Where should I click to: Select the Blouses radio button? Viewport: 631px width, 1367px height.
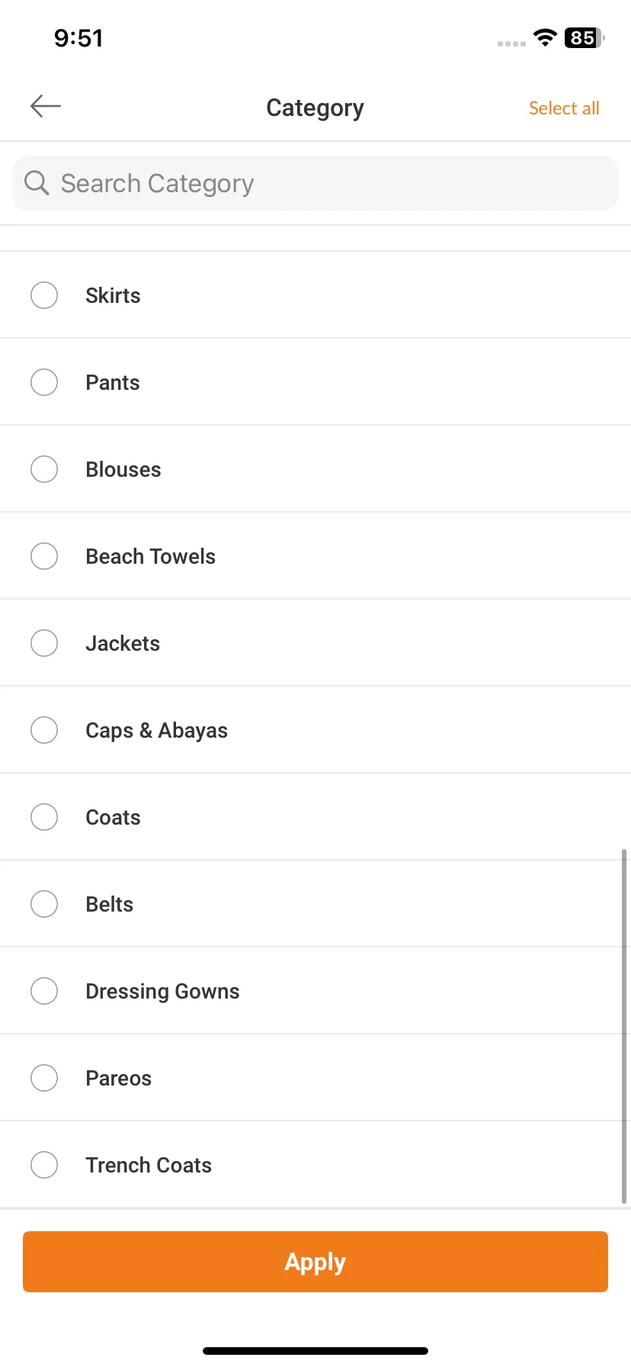44,469
